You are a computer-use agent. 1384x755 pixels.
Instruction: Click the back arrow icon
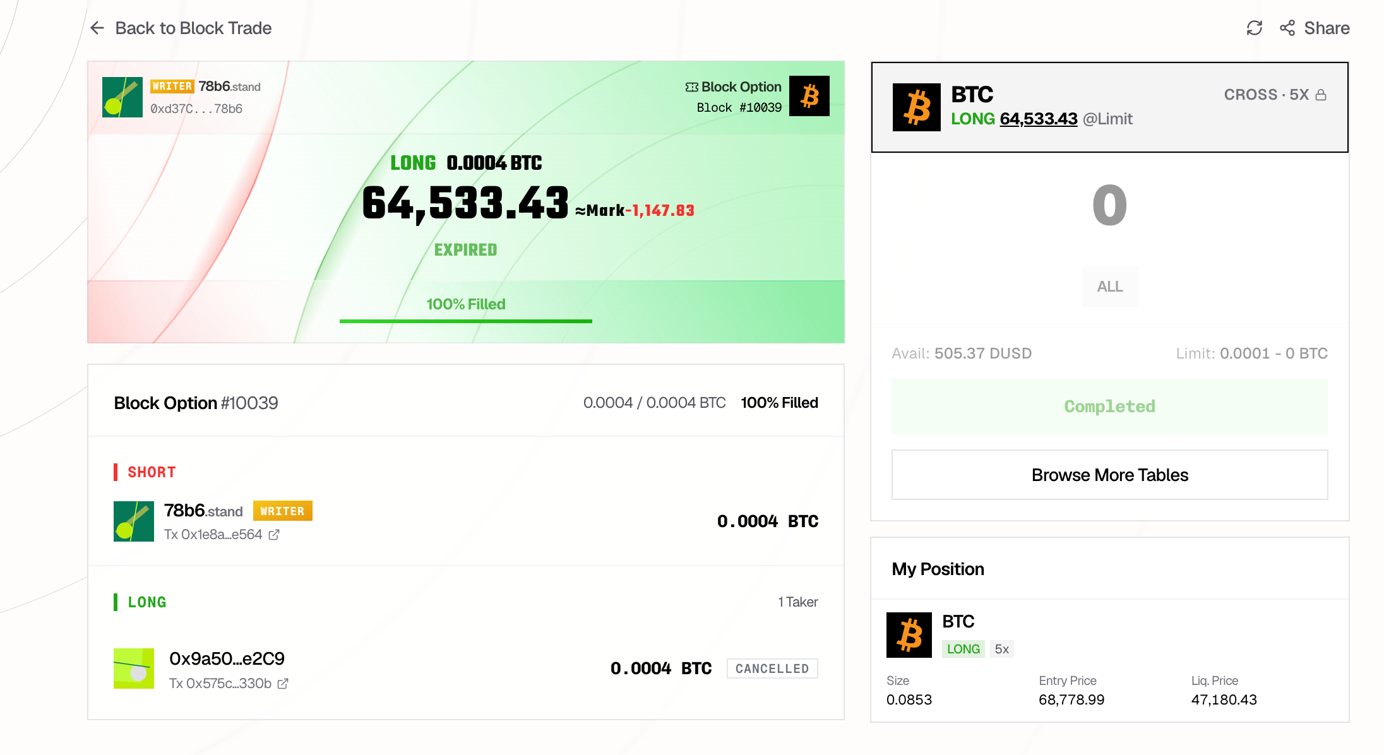click(97, 28)
